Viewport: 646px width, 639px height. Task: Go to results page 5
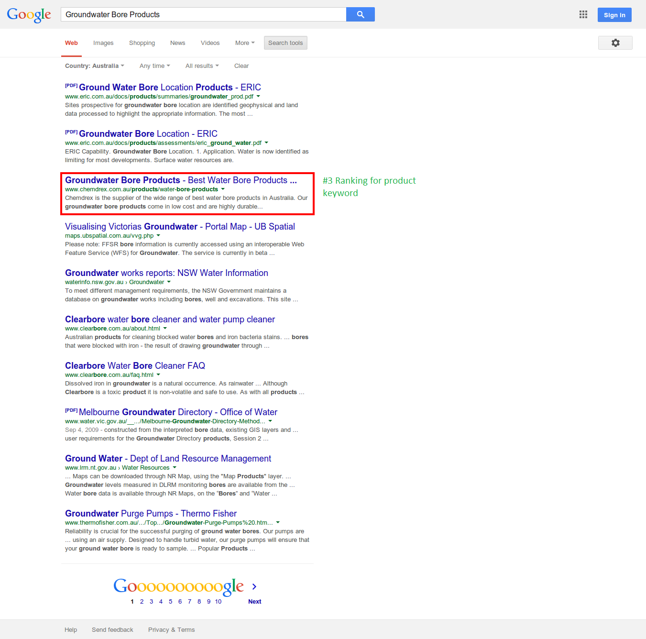tap(170, 601)
